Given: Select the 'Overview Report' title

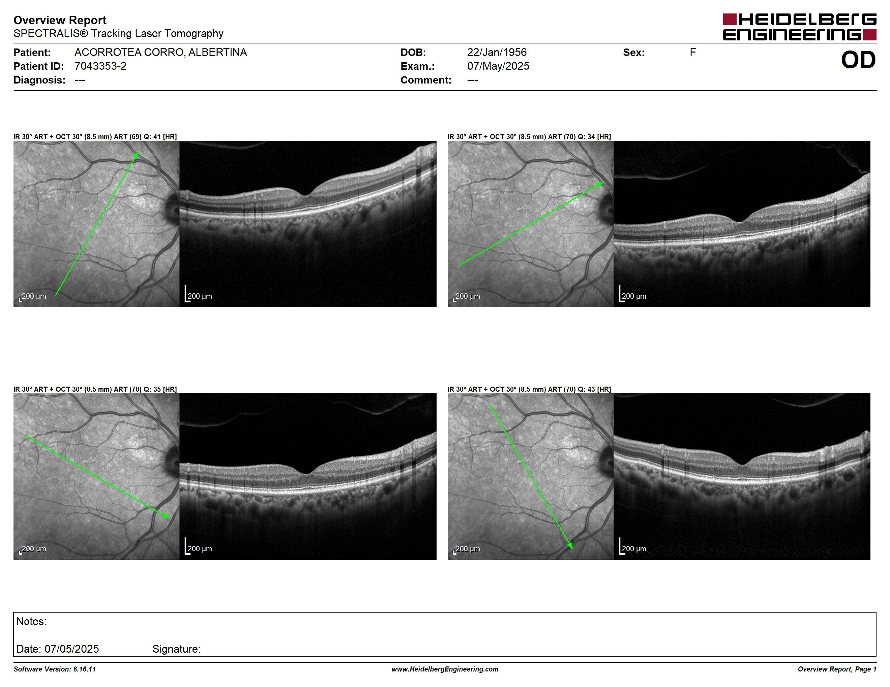Looking at the screenshot, I should pyautogui.click(x=60, y=20).
